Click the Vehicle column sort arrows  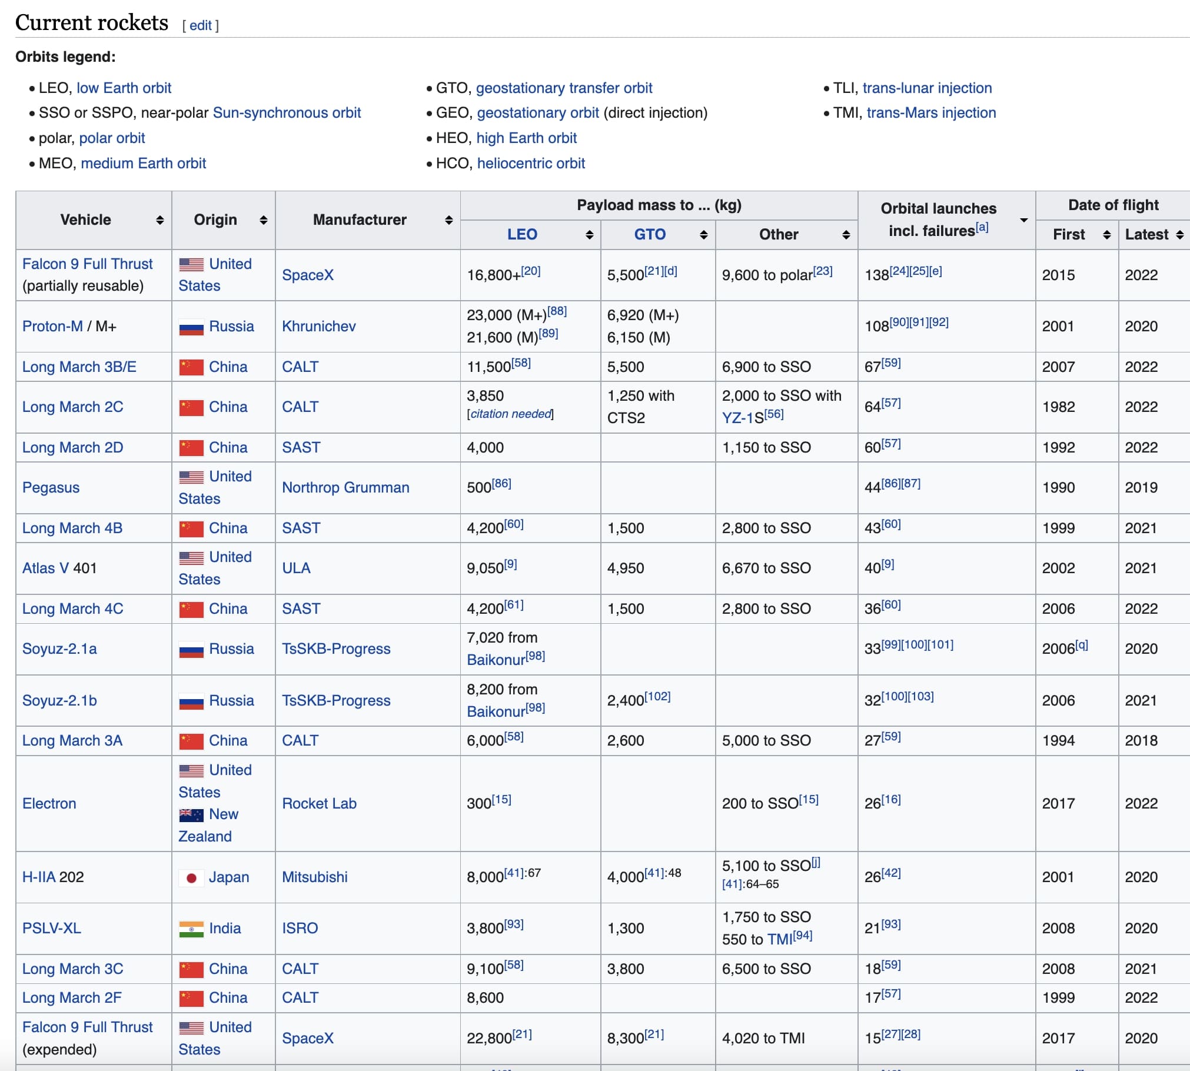(x=159, y=220)
